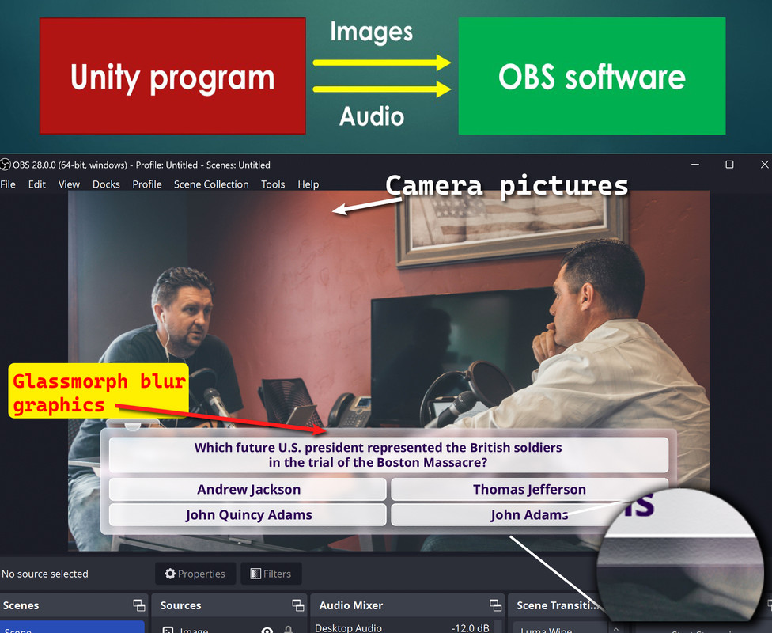772x633 pixels.
Task: Open the View menu
Action: tap(69, 184)
